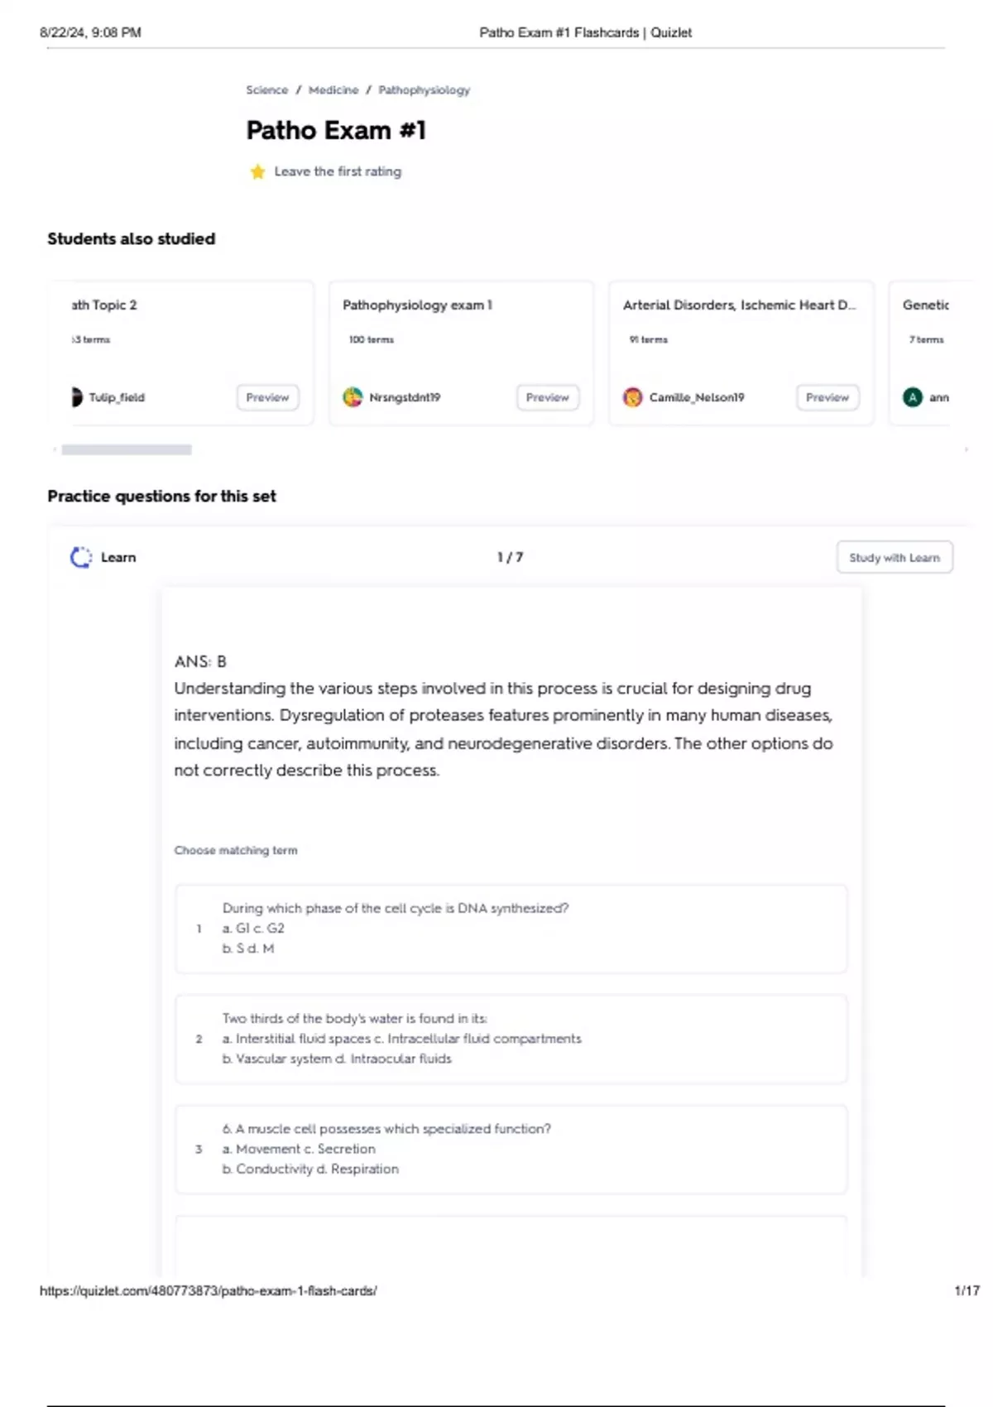Click the Learn mode circular icon

81,558
